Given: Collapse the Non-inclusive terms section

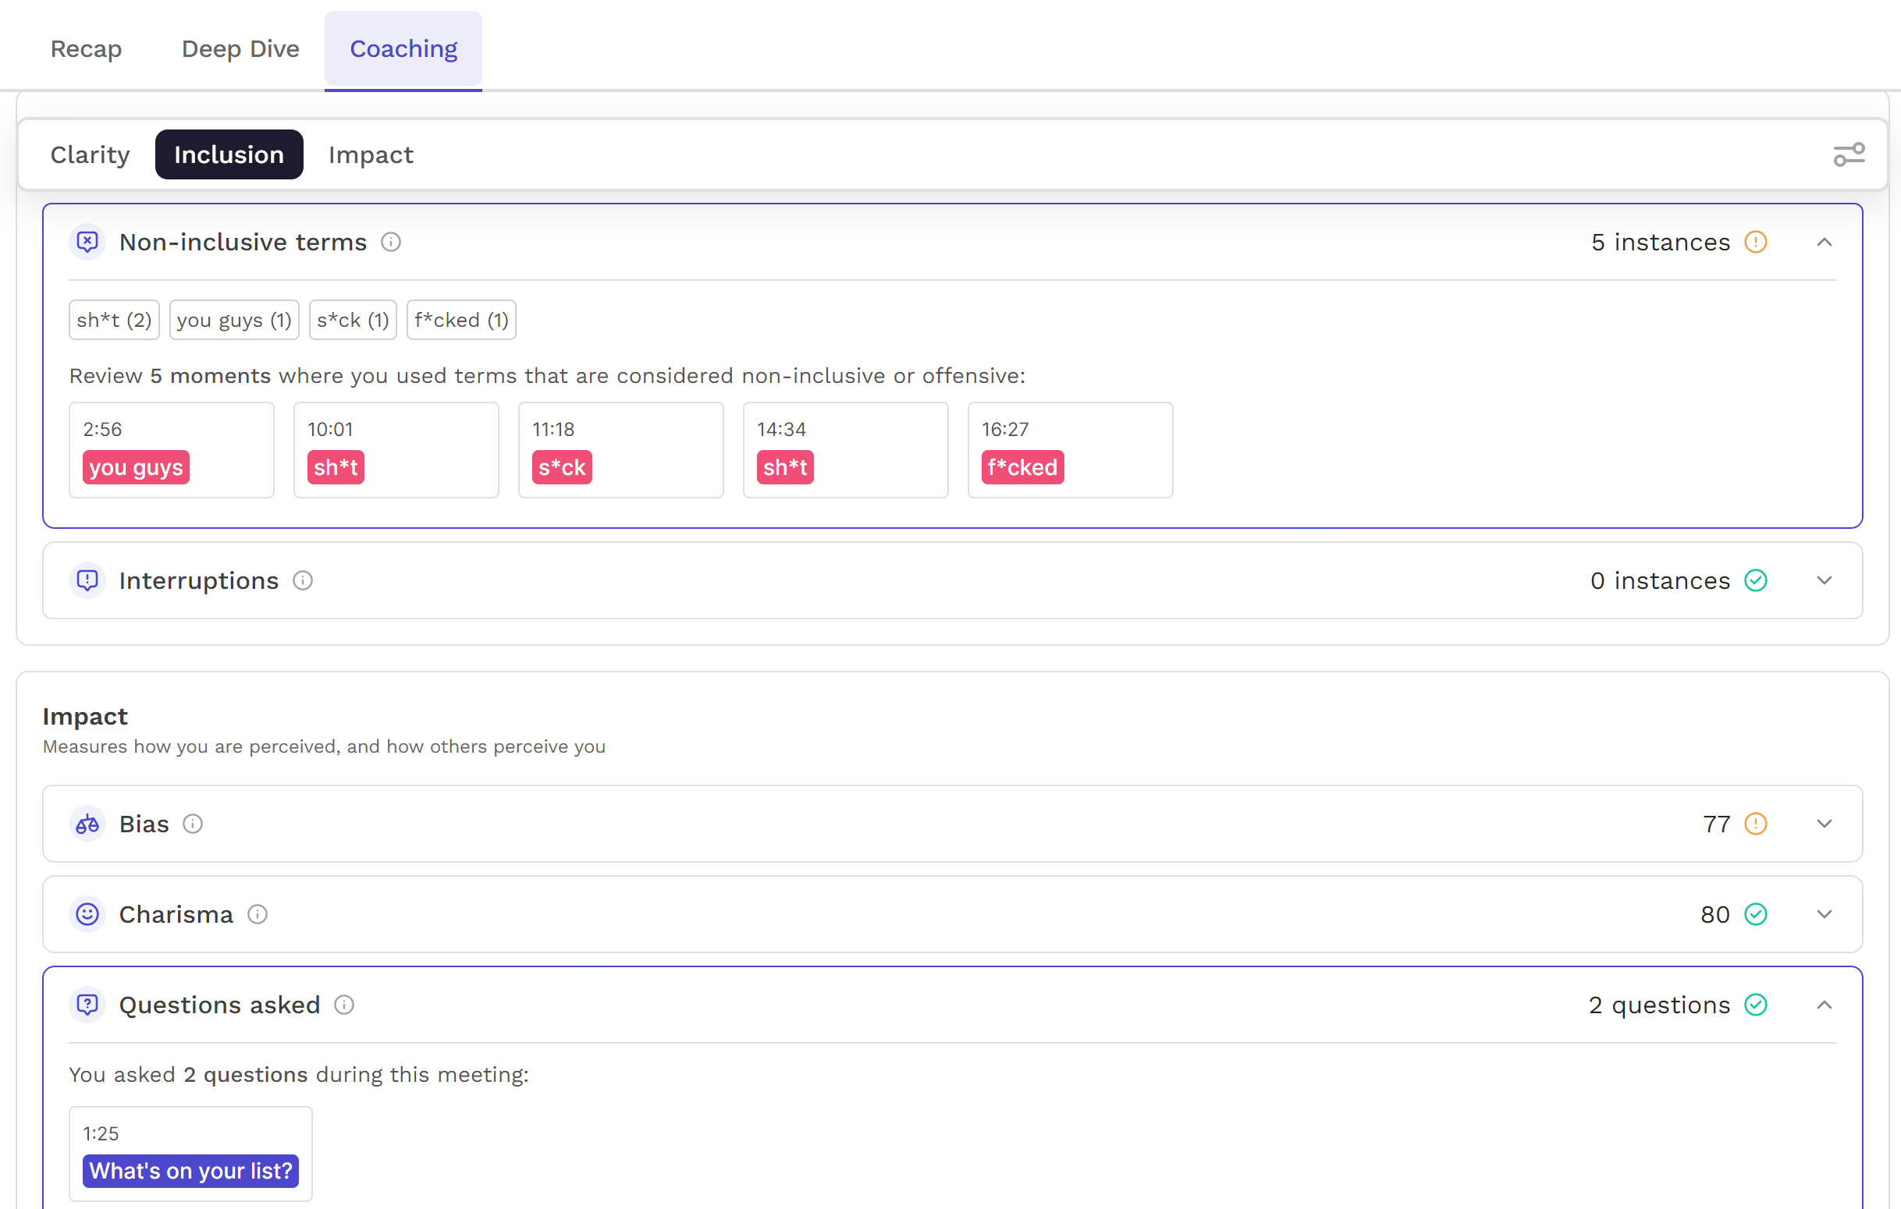Looking at the screenshot, I should (1824, 243).
